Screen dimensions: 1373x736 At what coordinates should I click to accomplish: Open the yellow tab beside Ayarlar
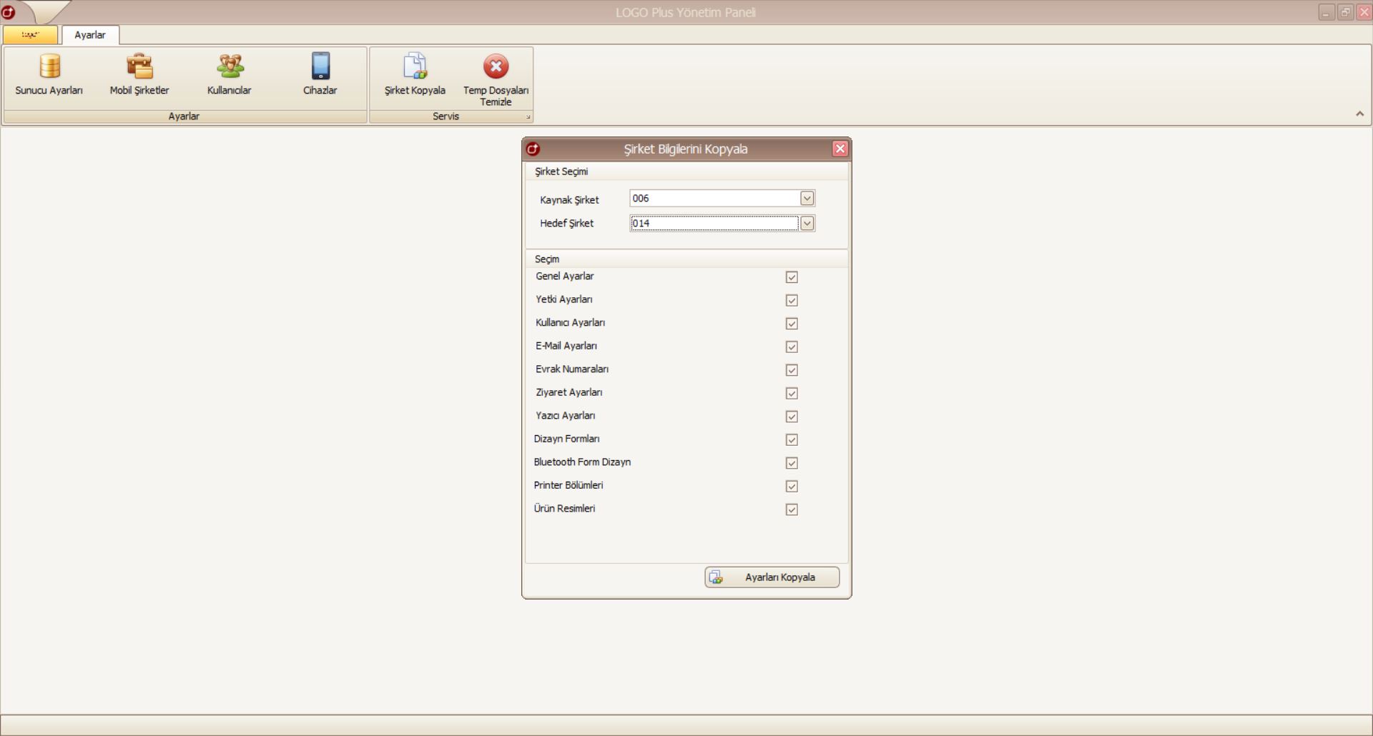[30, 34]
